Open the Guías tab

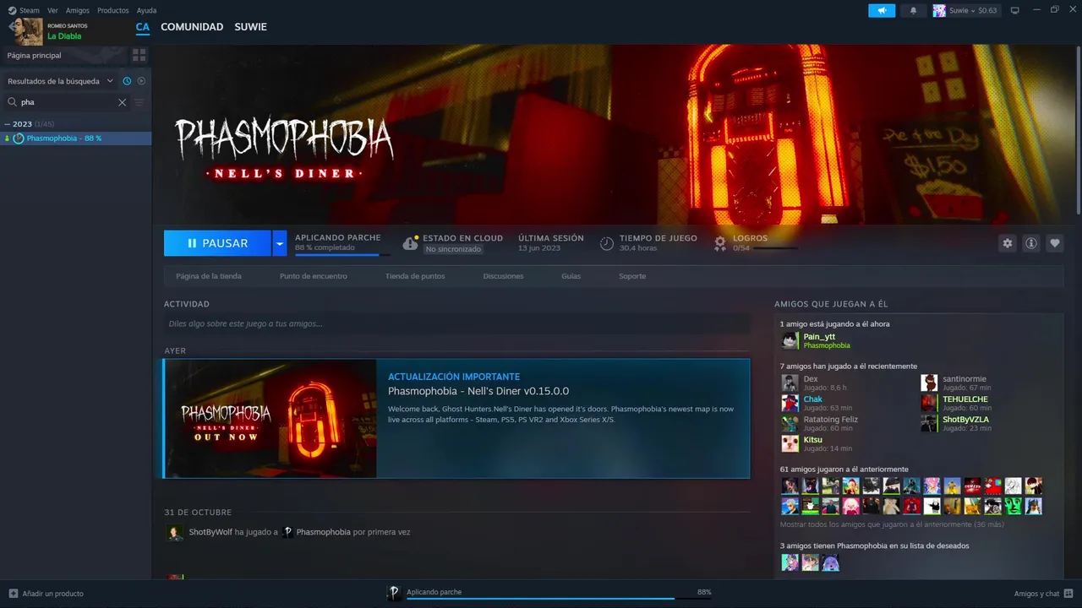point(571,276)
